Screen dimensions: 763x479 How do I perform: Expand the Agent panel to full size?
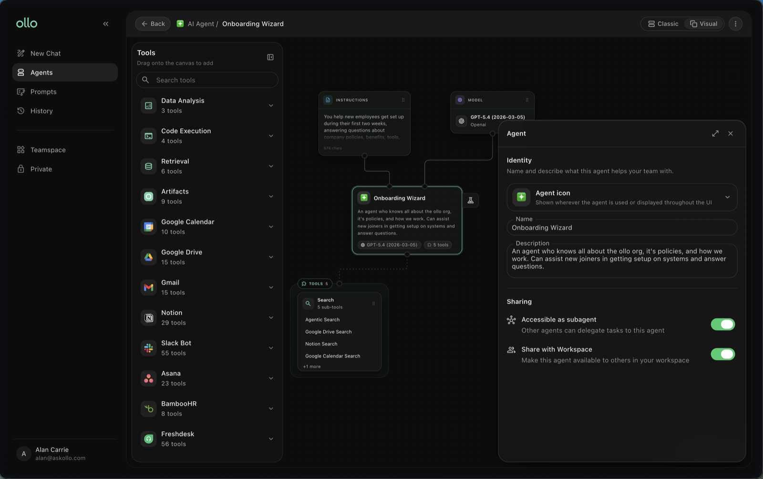point(715,134)
